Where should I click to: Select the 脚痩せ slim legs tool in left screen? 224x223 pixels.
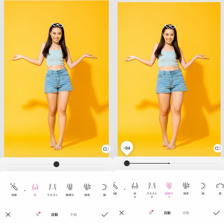70,190
